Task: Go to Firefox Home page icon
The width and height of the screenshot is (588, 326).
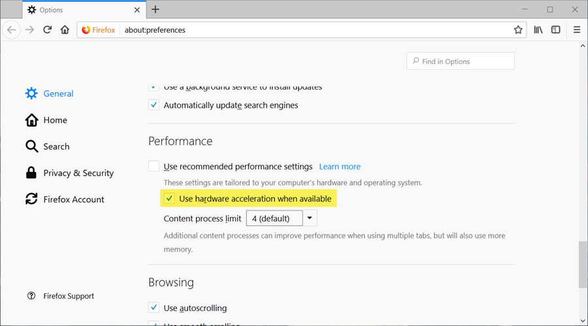Action: 65,30
